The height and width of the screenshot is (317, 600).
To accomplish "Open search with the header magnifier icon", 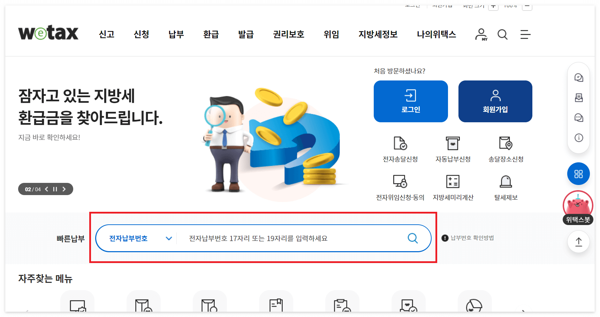I will point(502,34).
